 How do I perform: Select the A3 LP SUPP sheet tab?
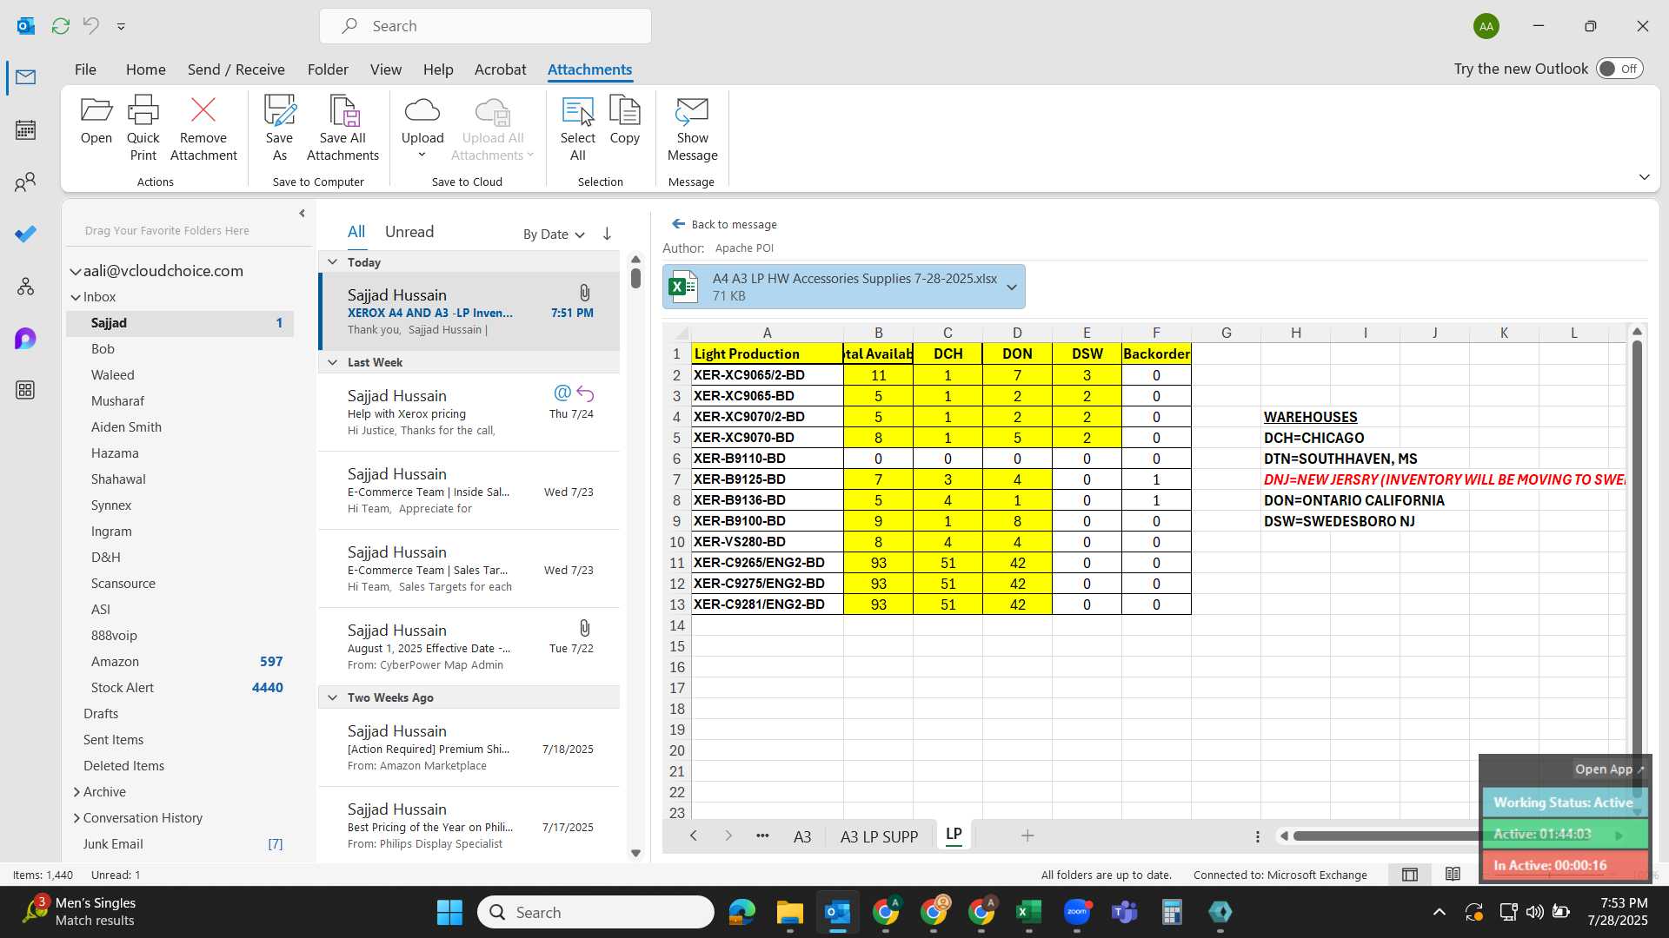(879, 836)
